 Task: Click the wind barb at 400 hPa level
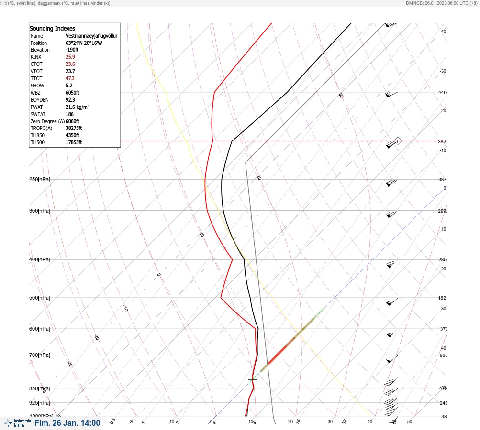392,264
